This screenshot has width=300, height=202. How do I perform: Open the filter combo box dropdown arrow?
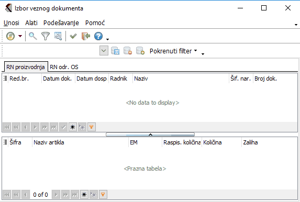pos(104,51)
